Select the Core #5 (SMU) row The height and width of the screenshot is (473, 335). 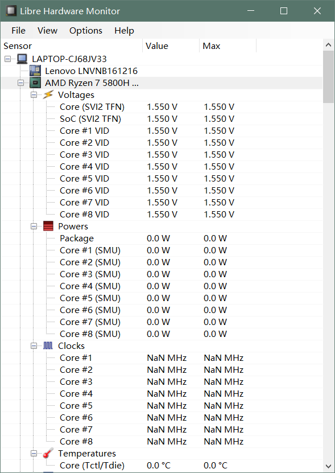[x=162, y=298]
